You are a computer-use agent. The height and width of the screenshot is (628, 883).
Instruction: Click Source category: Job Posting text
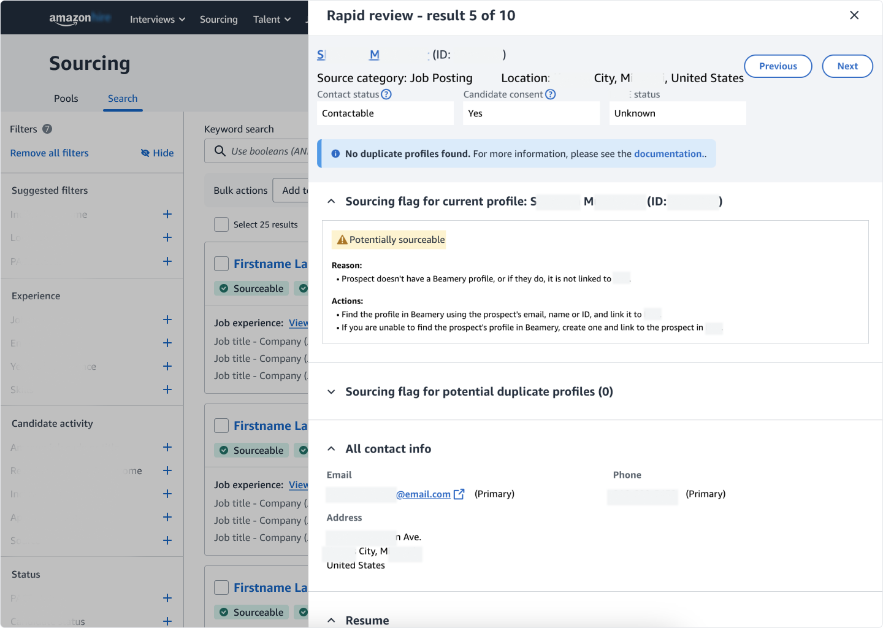point(395,78)
